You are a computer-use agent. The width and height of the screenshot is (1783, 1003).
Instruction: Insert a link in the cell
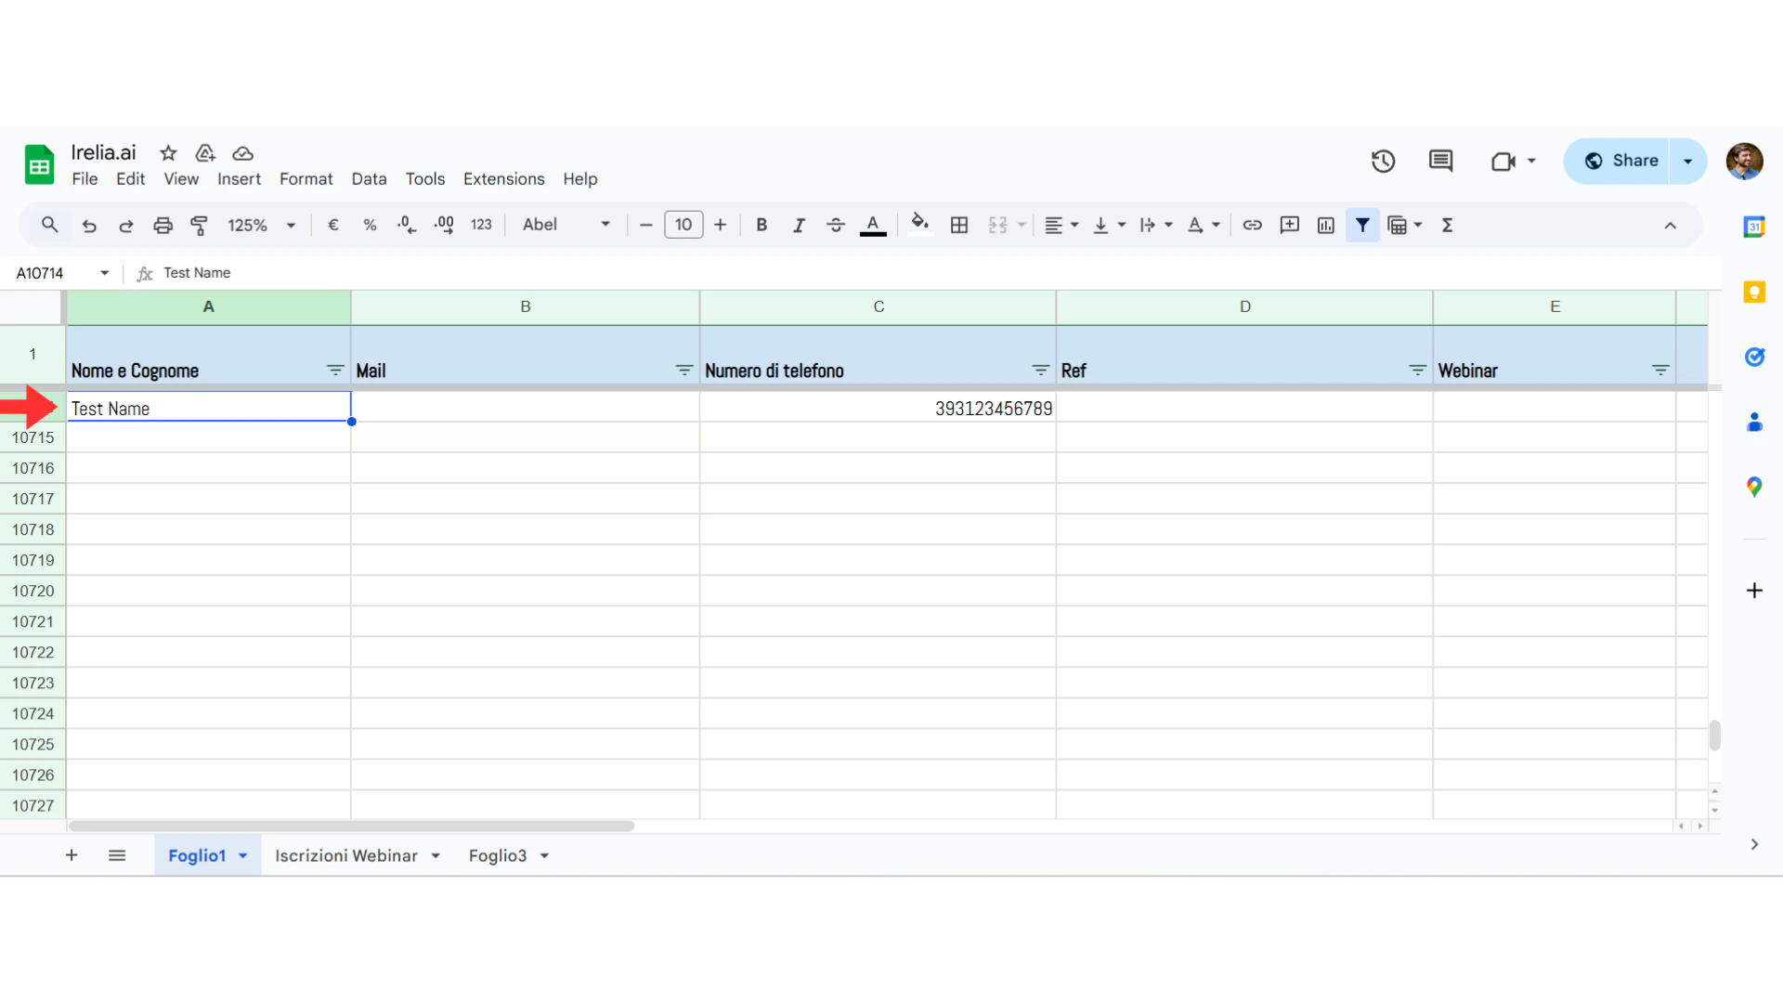coord(1253,225)
